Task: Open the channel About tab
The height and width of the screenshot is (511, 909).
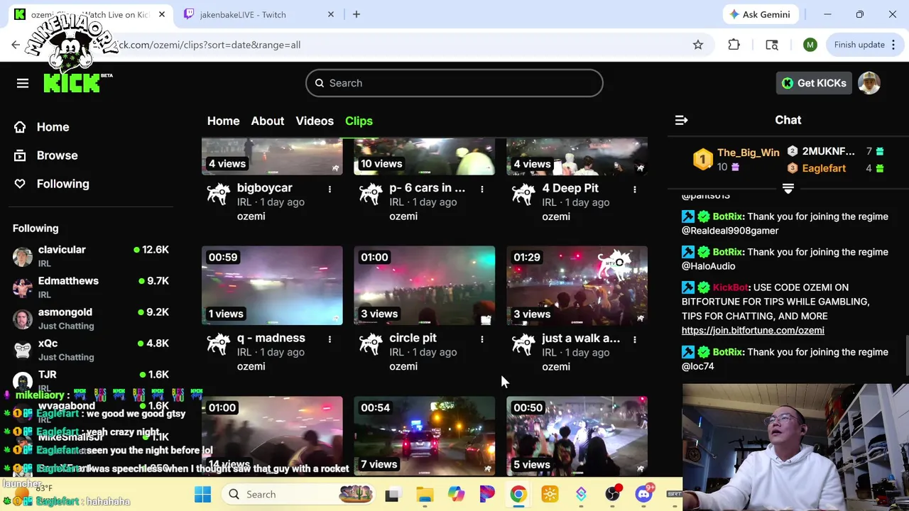Action: click(x=267, y=121)
